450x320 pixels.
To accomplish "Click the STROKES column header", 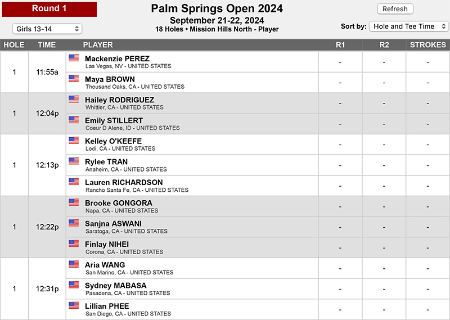I will (428, 45).
